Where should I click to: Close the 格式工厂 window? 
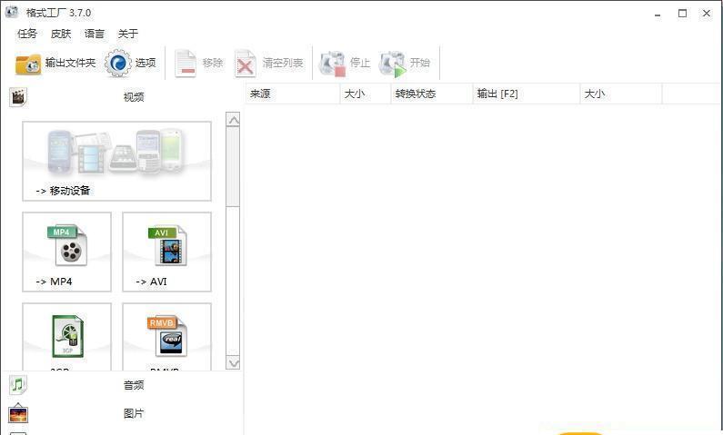pyautogui.click(x=707, y=14)
